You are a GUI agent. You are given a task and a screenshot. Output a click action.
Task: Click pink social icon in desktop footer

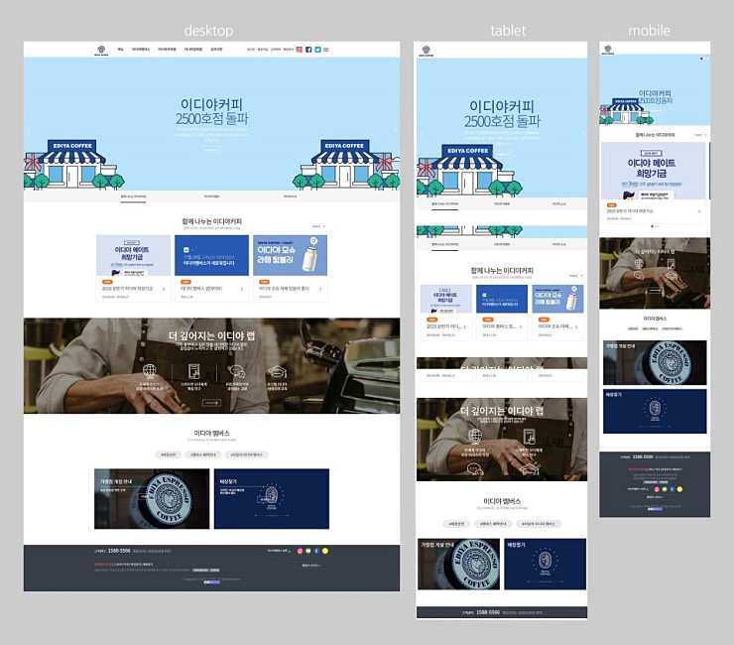(301, 551)
